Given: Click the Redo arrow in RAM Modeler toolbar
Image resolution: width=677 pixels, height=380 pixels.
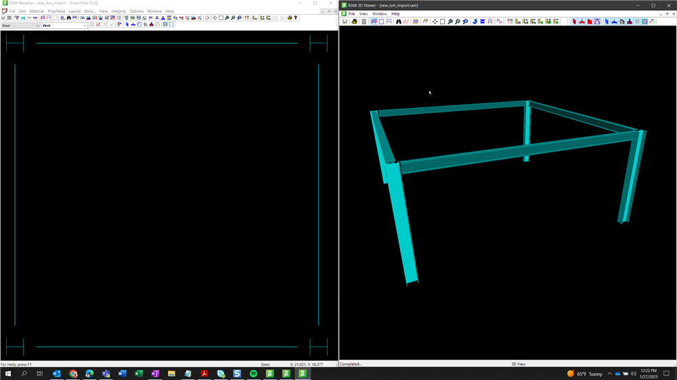Looking at the screenshot, I should click(282, 18).
